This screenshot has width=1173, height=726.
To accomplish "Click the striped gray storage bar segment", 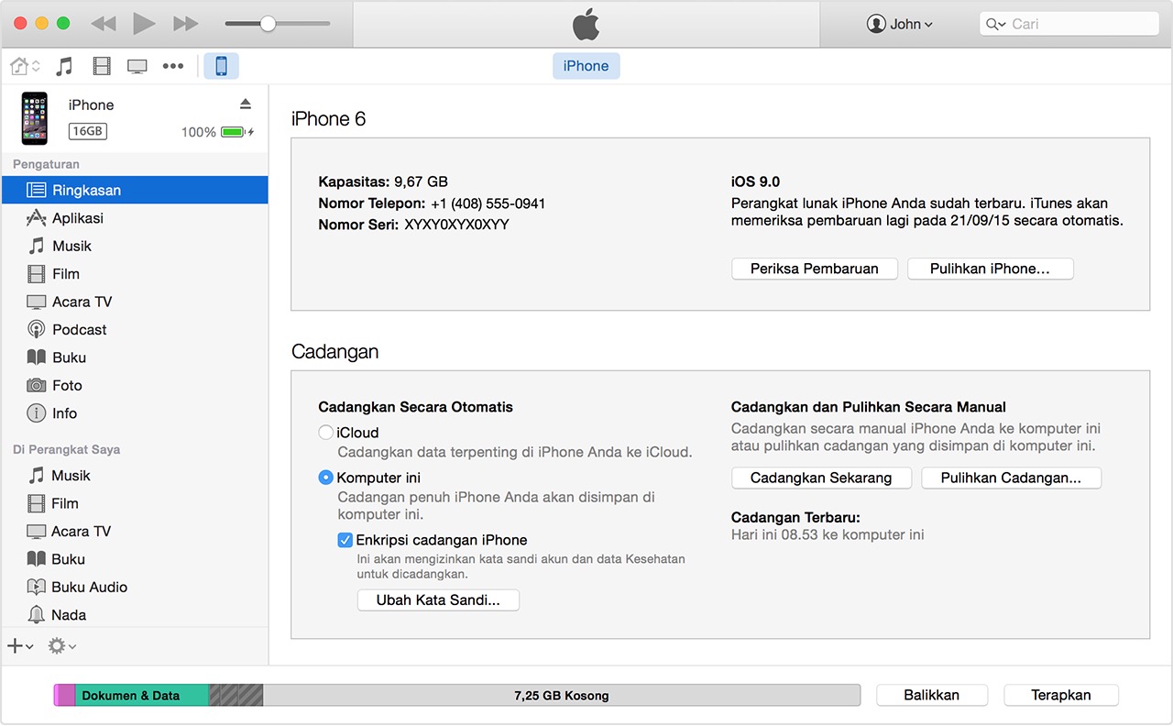I will [236, 695].
